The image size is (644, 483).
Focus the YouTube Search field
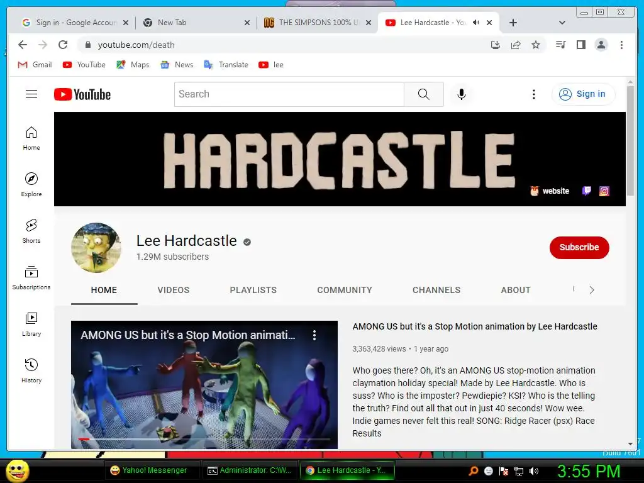289,94
